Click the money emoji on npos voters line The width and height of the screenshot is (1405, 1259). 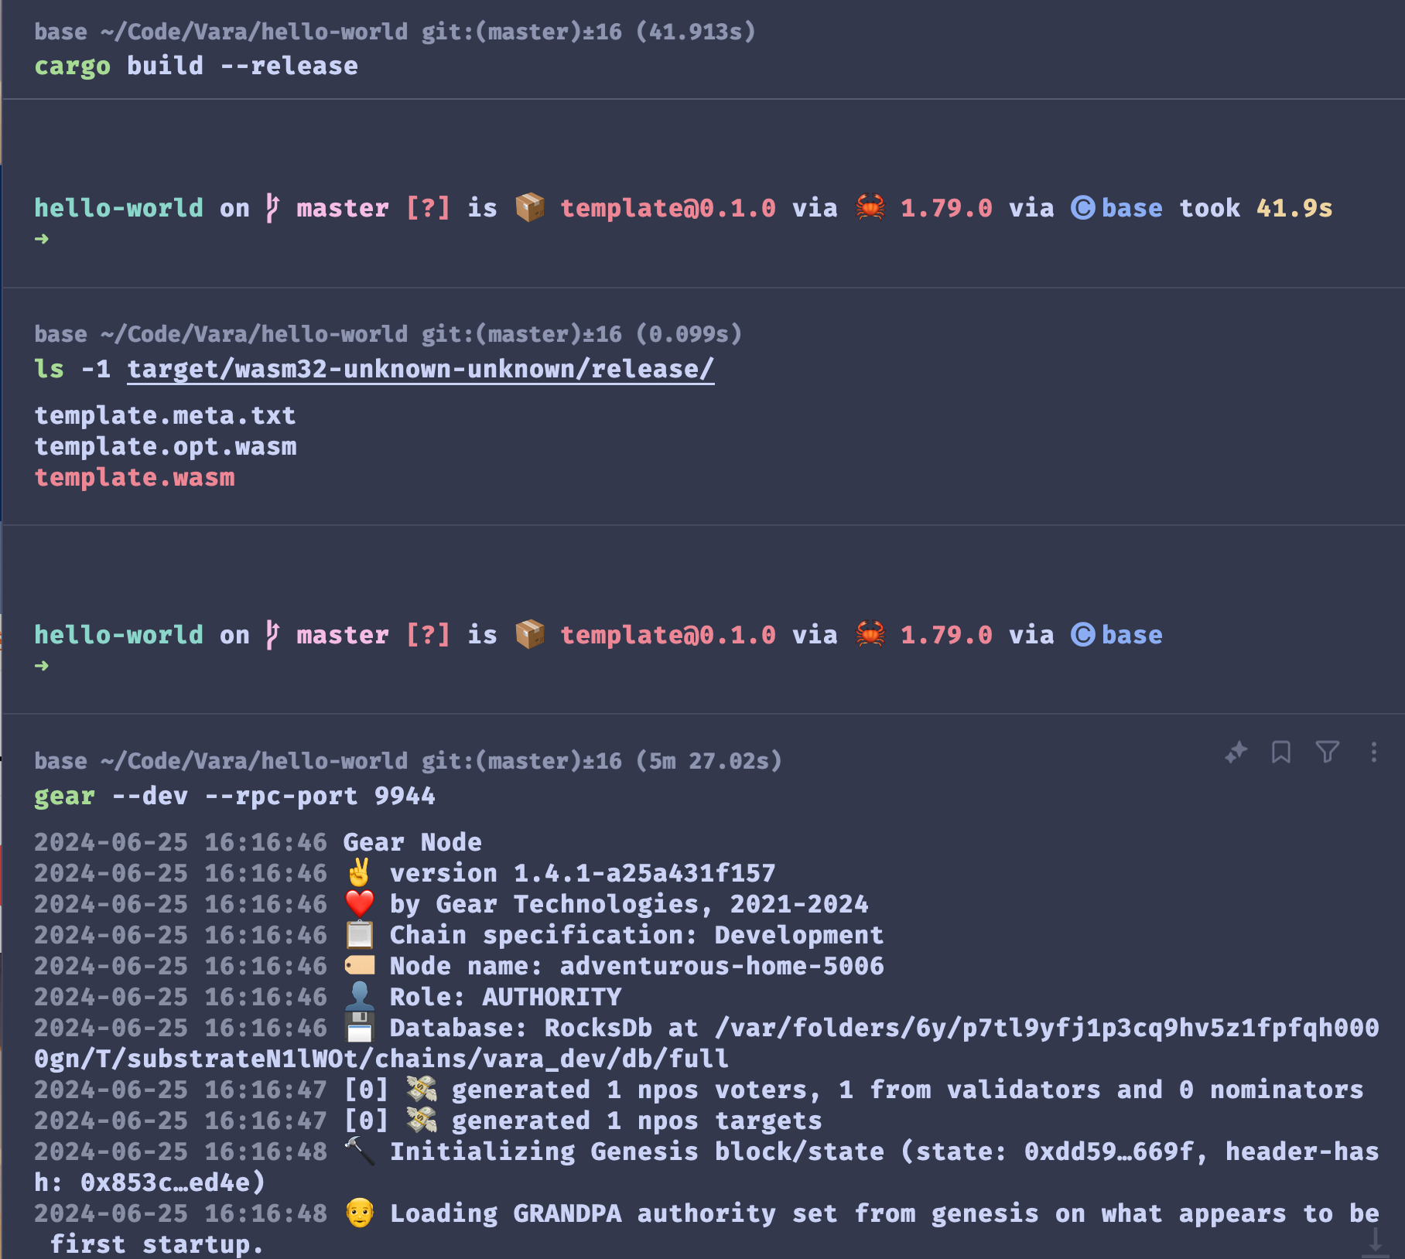click(422, 1089)
